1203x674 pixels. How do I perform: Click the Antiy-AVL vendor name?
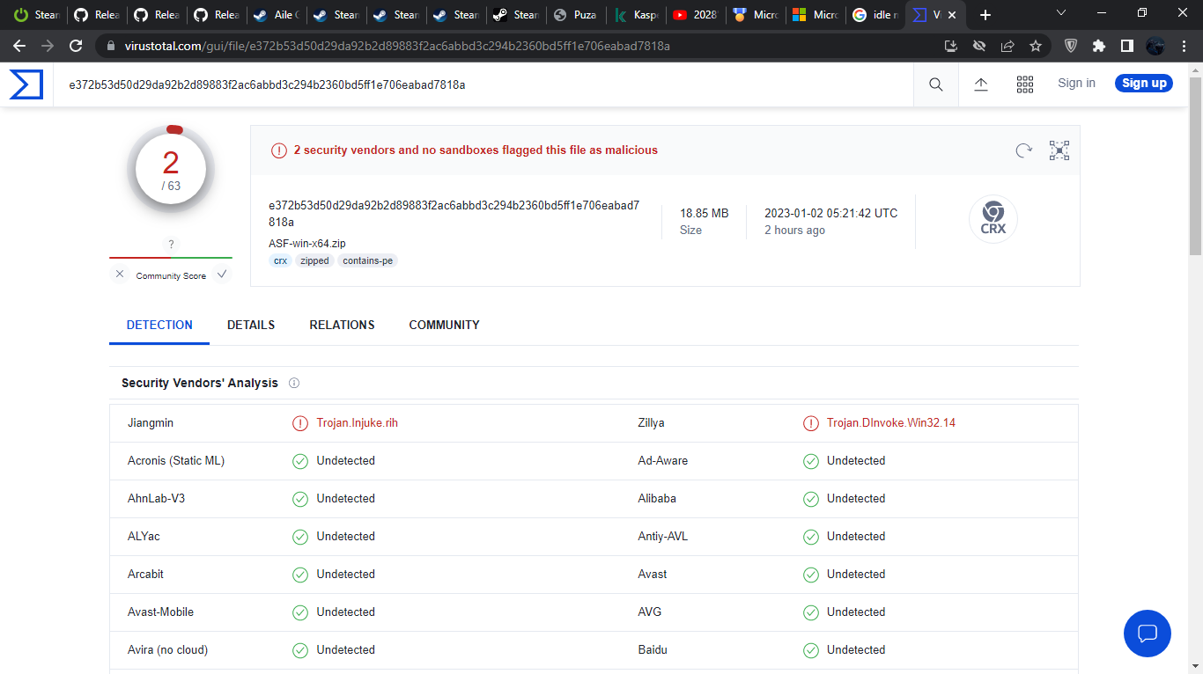662,537
